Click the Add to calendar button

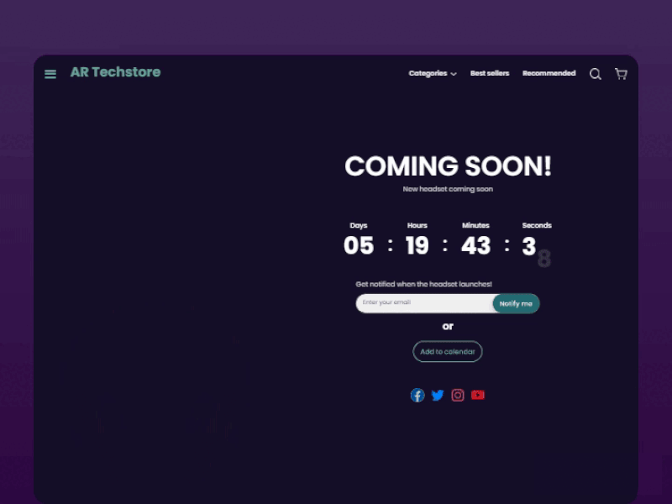tap(448, 351)
